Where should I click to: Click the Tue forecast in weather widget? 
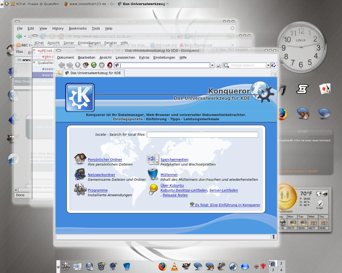pyautogui.click(x=303, y=222)
